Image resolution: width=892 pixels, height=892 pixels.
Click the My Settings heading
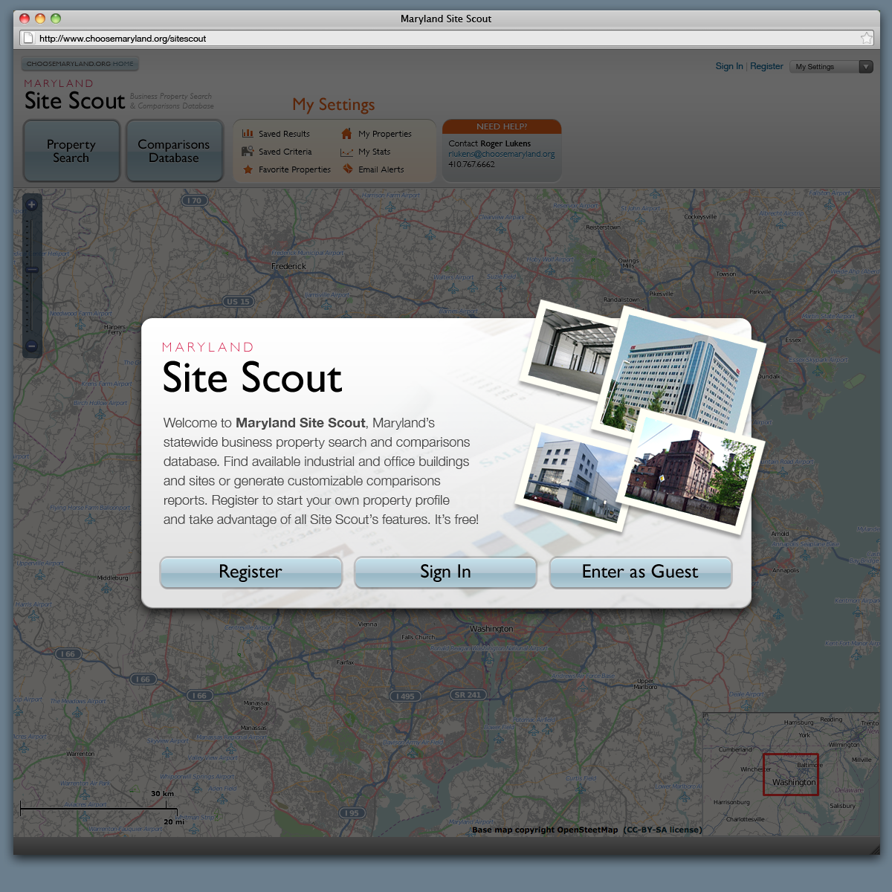click(x=334, y=105)
